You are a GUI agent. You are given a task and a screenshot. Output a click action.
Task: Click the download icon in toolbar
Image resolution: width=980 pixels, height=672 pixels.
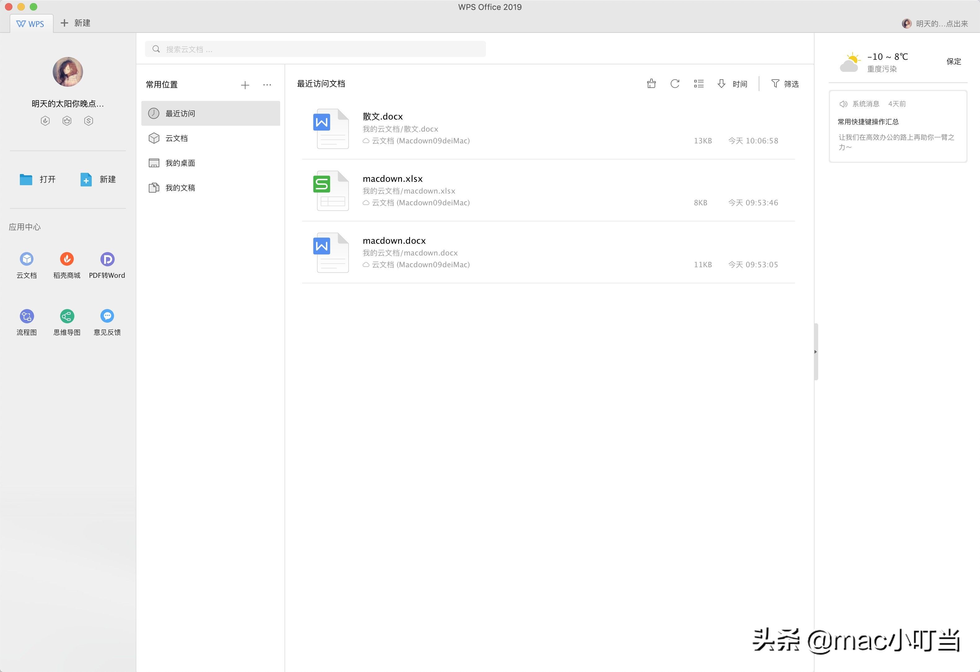coord(721,83)
